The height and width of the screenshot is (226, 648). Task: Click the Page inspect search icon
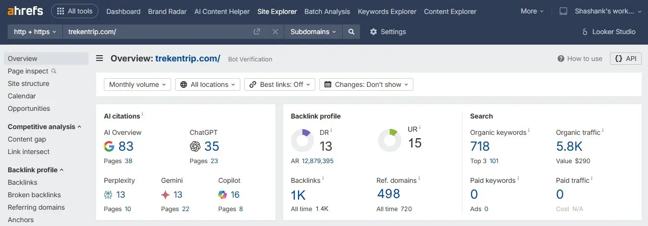click(x=54, y=71)
